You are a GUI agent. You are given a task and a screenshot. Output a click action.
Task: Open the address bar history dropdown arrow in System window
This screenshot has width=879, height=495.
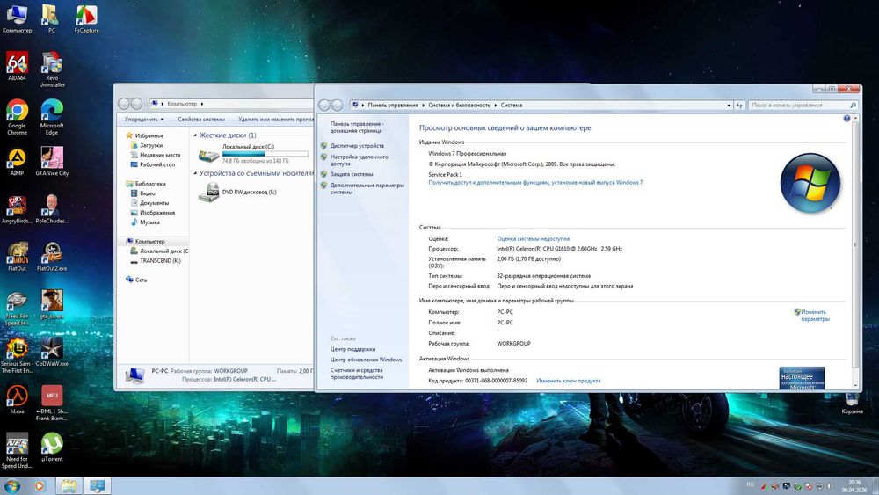(x=729, y=106)
